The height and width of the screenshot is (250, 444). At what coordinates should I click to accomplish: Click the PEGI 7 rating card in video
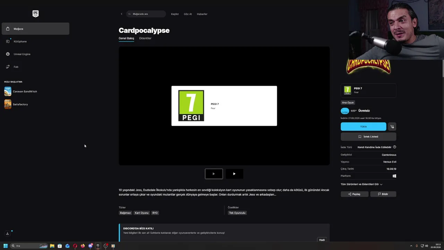click(x=224, y=106)
